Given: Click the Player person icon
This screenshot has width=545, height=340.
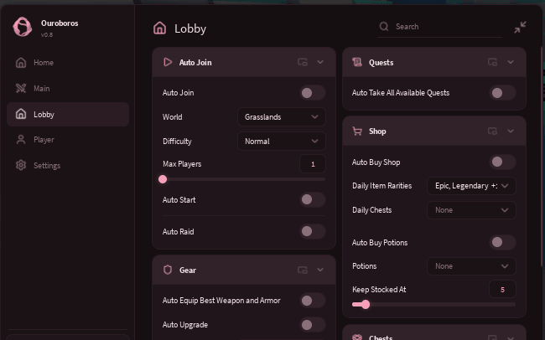Looking at the screenshot, I should click(21, 140).
